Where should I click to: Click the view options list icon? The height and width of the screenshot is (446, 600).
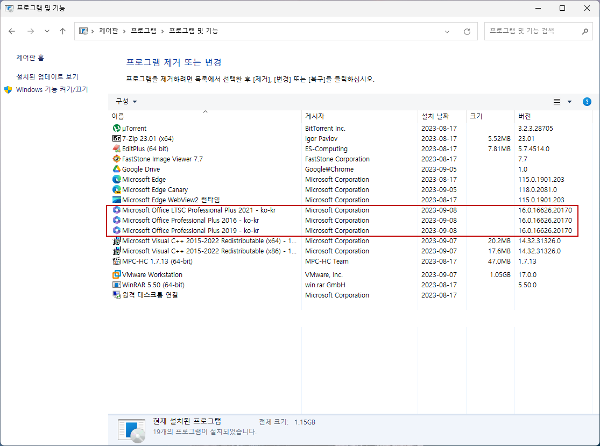[x=557, y=102]
